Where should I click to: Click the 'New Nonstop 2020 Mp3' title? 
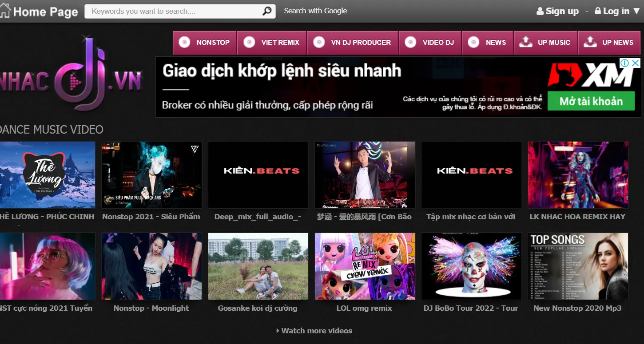tap(577, 308)
